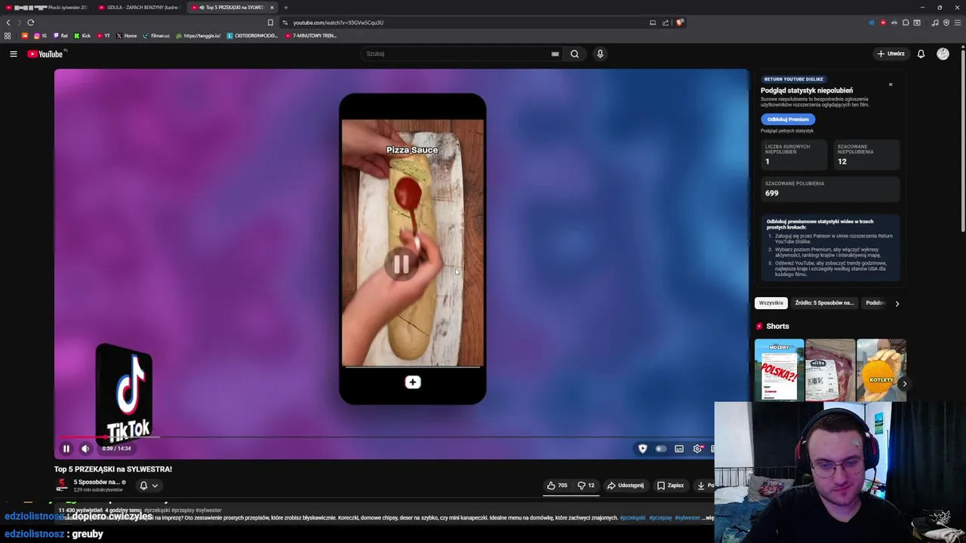966x543 pixels.
Task: Mute the video with the speaker icon
Action: pos(85,449)
